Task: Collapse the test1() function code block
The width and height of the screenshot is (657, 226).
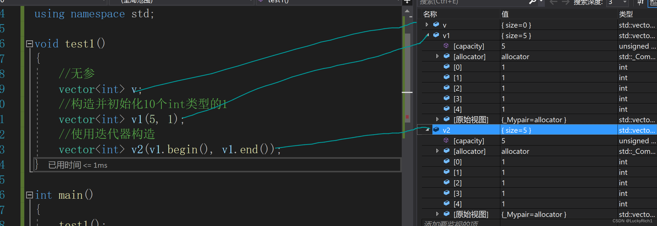Action: 29,44
